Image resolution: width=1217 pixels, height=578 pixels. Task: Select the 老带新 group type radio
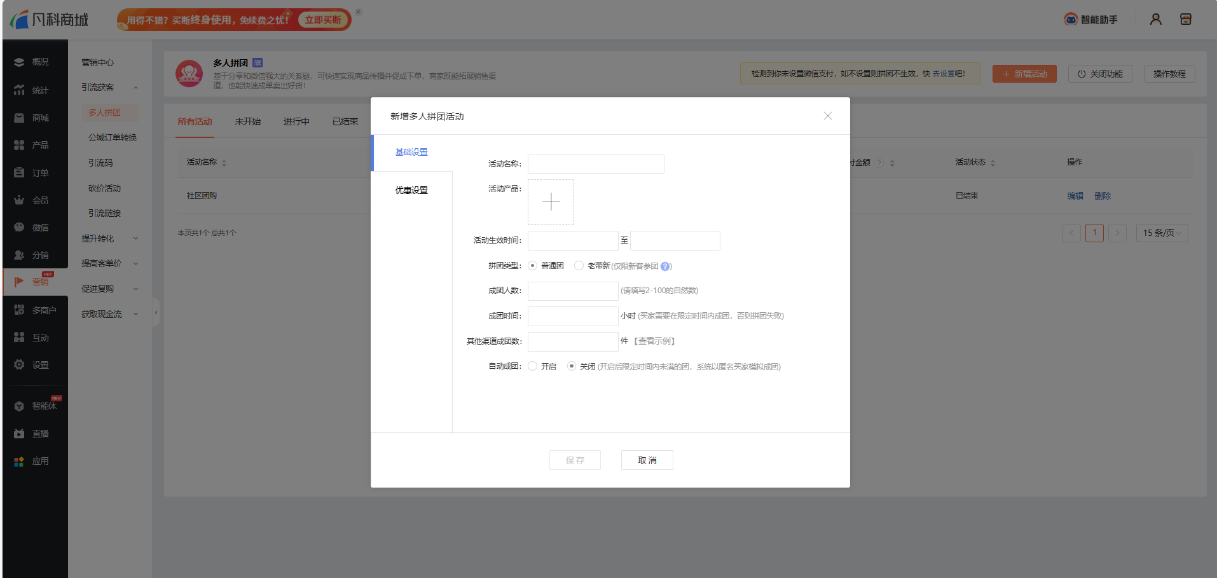pos(579,266)
